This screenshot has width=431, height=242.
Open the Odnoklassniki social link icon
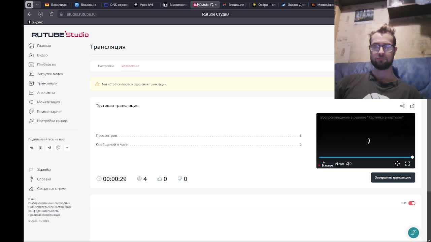(40, 148)
